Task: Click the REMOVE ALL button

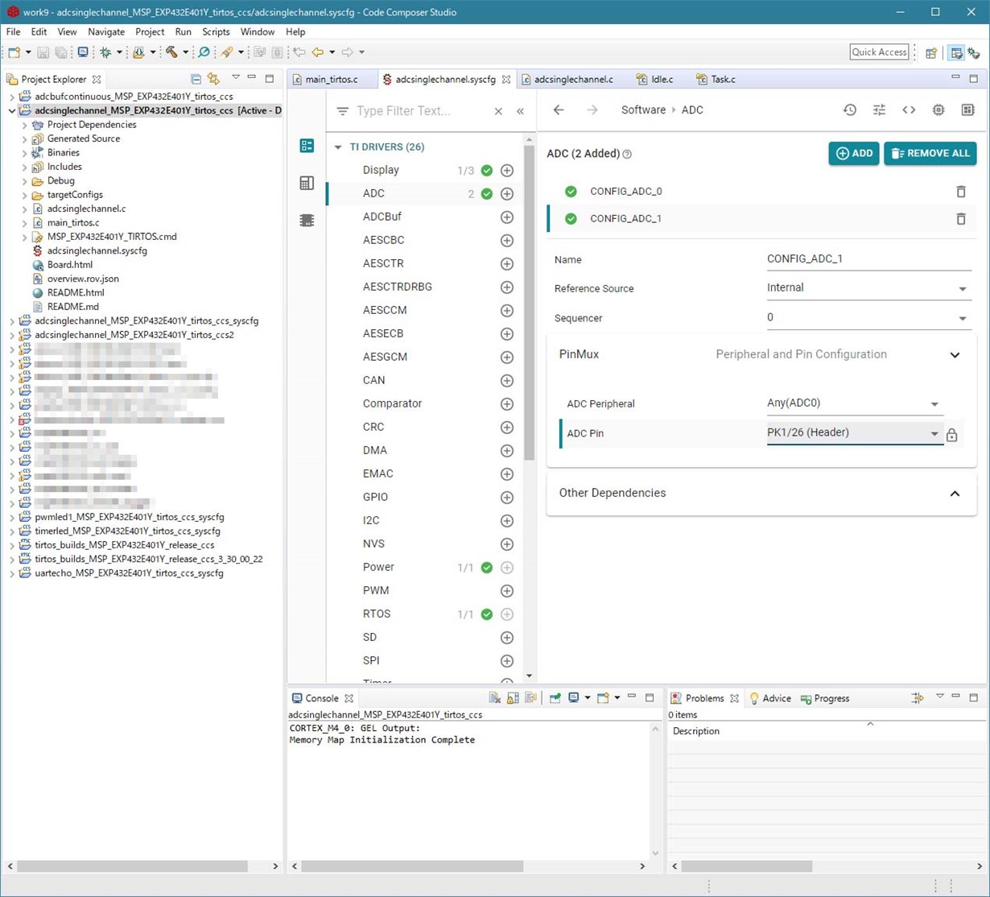Action: (930, 154)
